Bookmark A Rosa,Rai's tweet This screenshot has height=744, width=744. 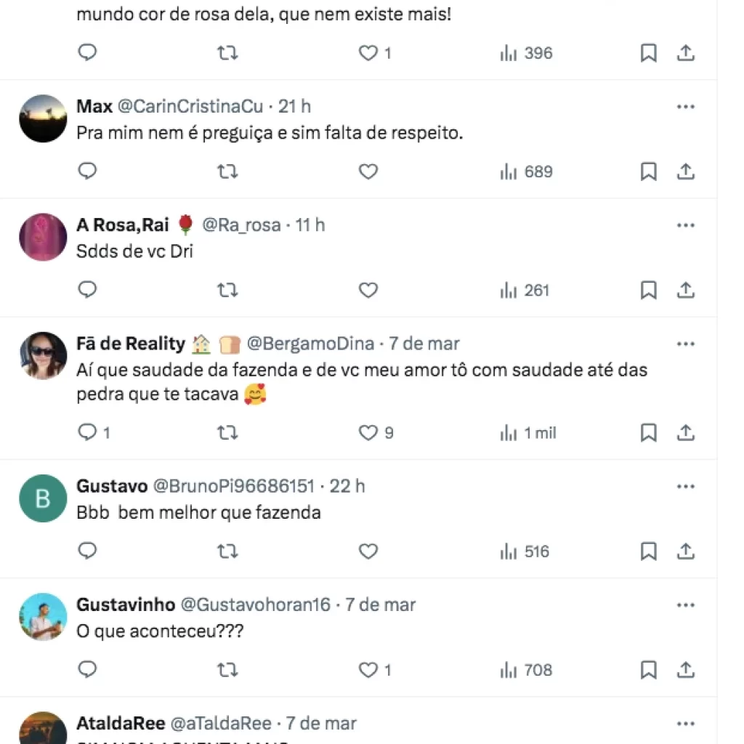coord(648,290)
